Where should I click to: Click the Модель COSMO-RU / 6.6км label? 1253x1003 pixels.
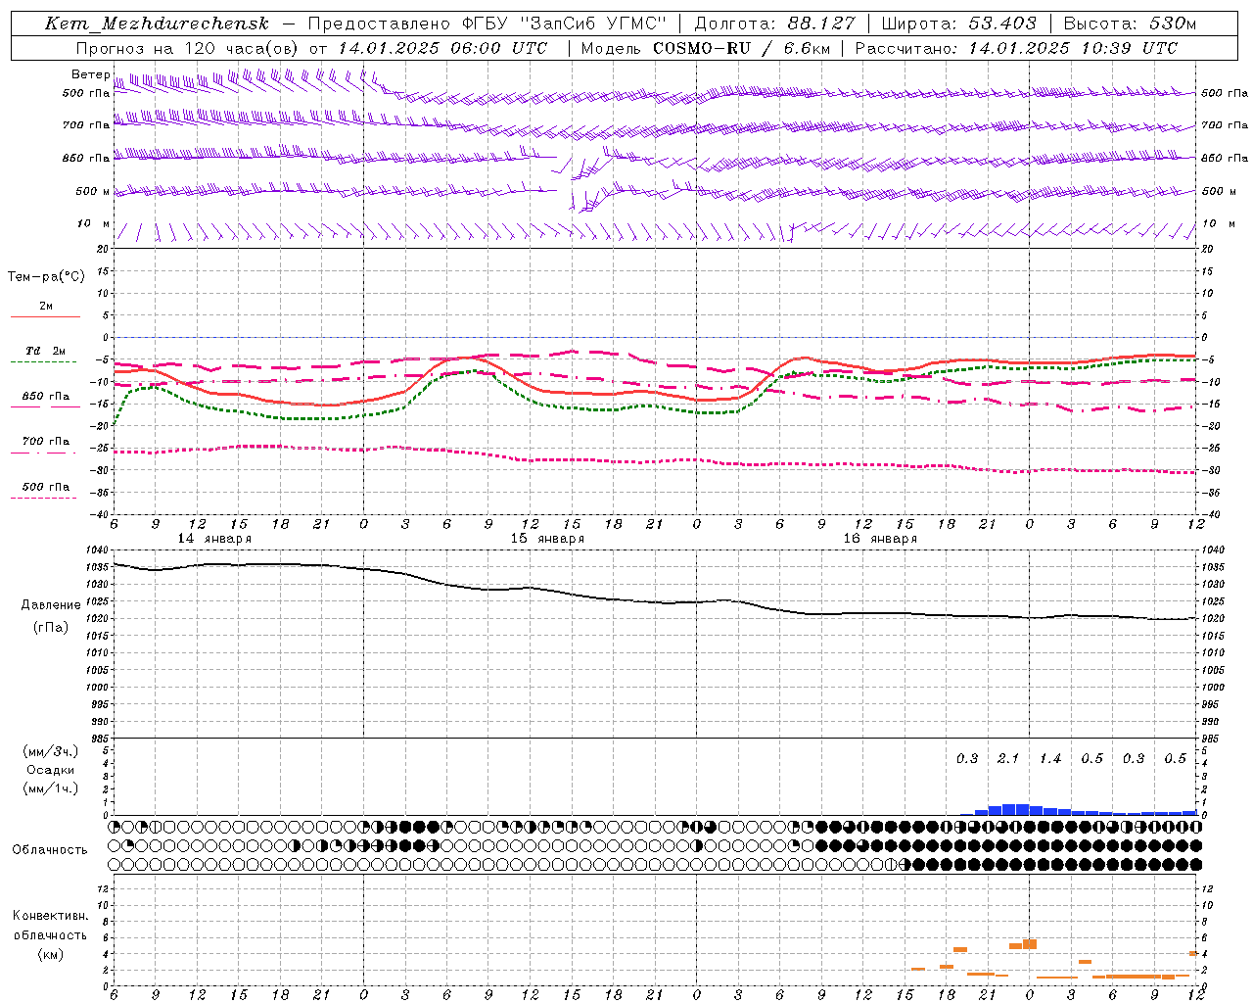coord(705,48)
